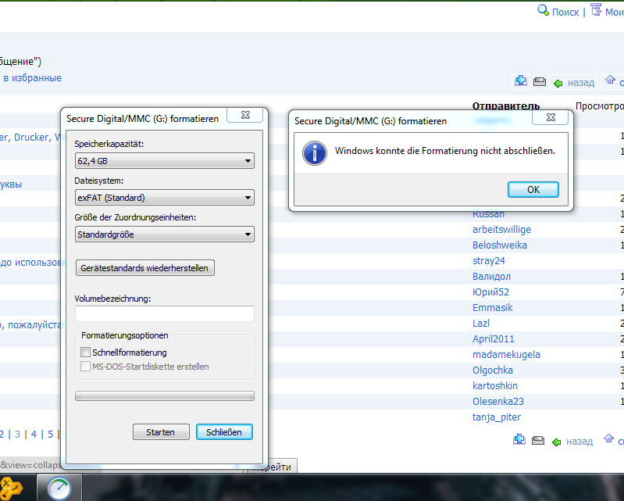Open sender stray24 profile
The height and width of the screenshot is (501, 624).
tap(488, 261)
